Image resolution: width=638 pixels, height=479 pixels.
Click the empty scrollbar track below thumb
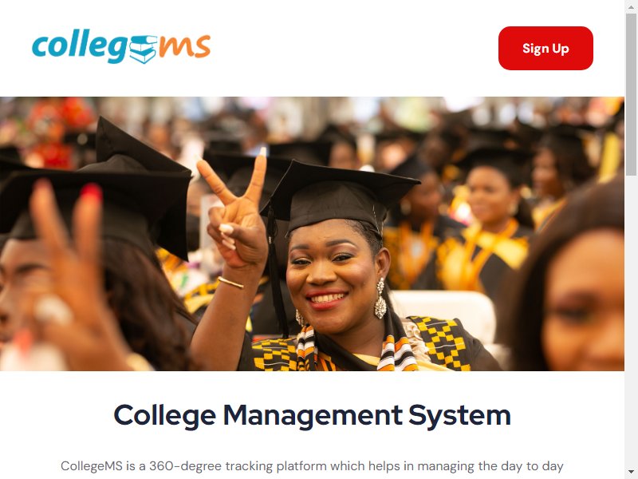tap(631, 321)
